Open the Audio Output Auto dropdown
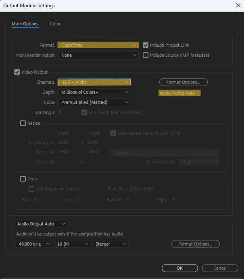The width and height of the screenshot is (244, 279). 41,224
